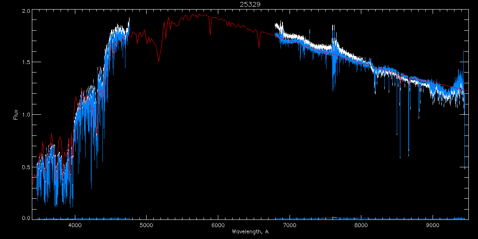Click the 0.0 y-axis tick label
This screenshot has width=478, height=239.
[x=26, y=218]
